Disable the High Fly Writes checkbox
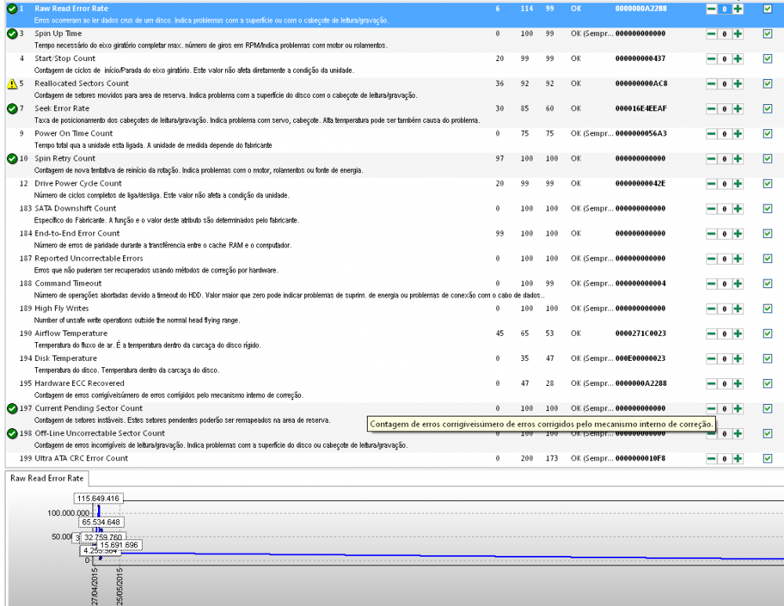Screen dimensions: 784x606 coord(768,309)
